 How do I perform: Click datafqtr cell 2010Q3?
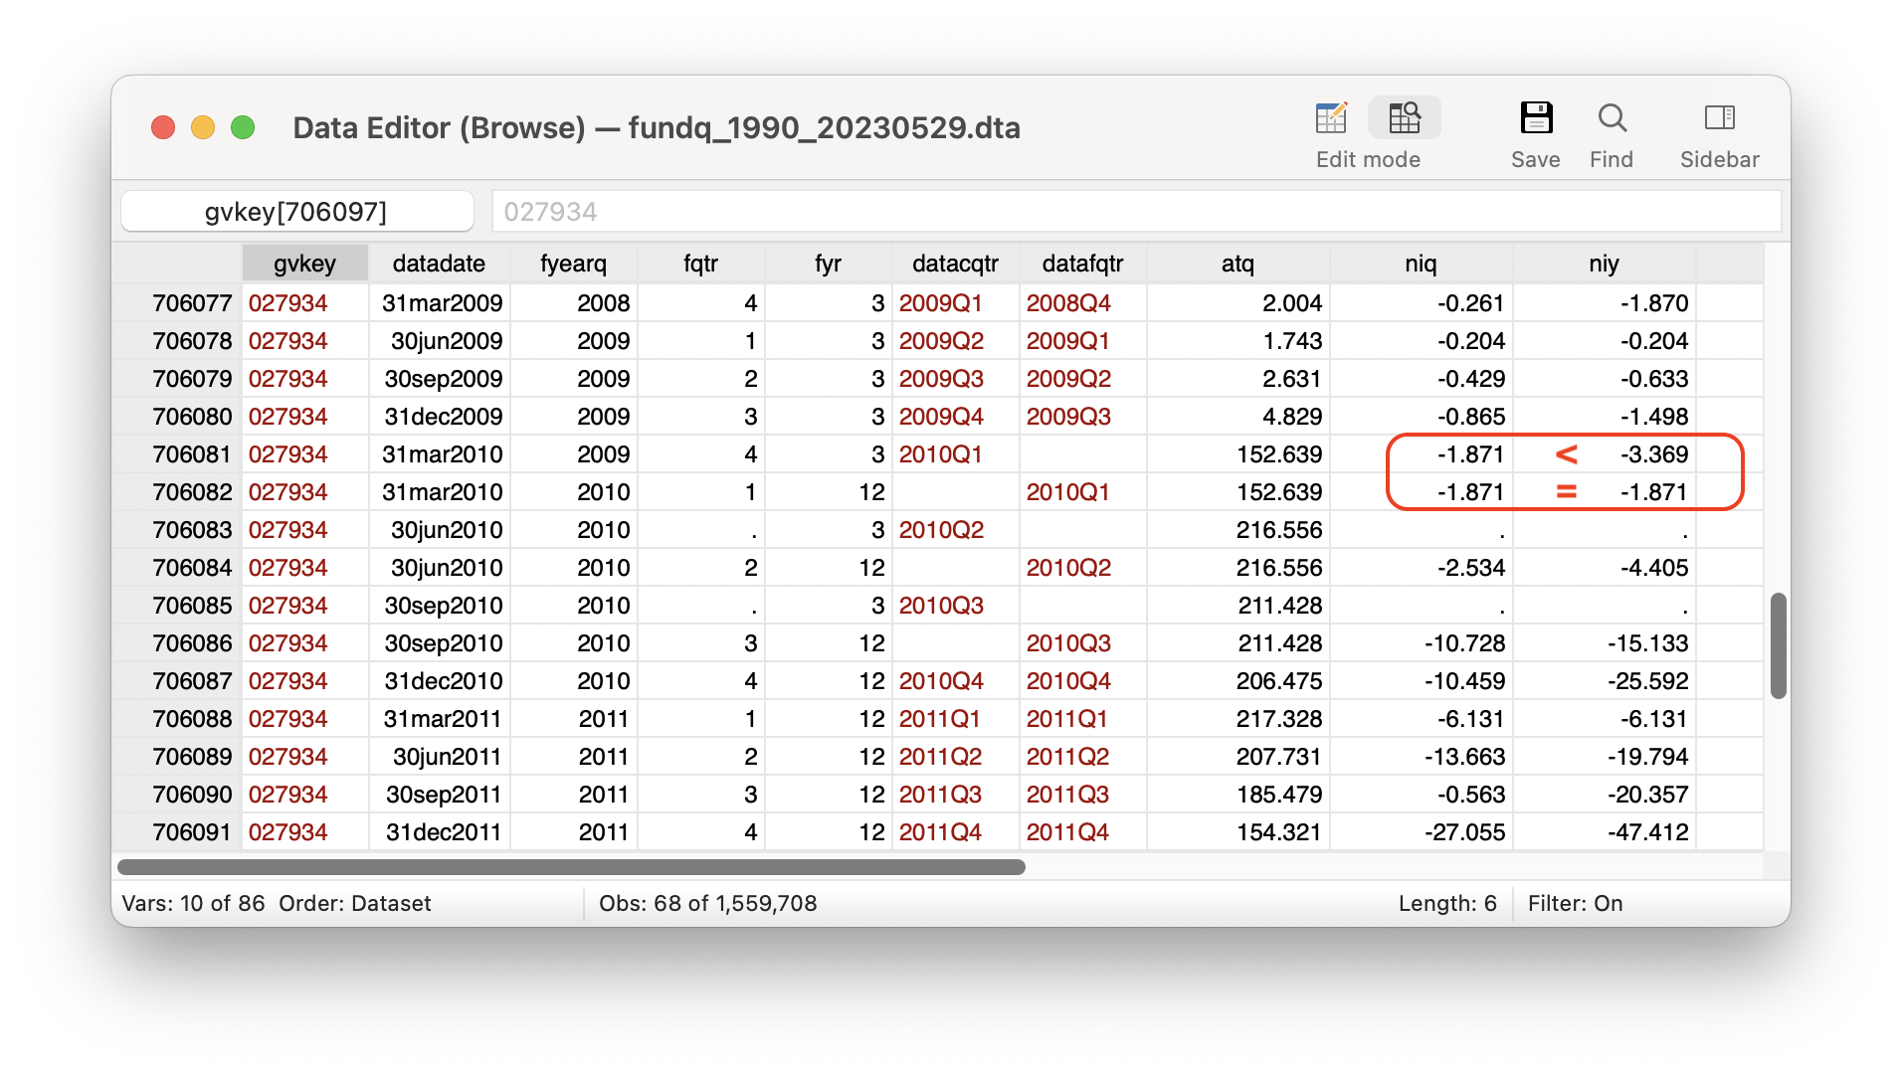click(x=1082, y=643)
